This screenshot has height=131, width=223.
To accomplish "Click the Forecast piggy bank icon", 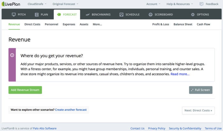I will [x=59, y=15].
